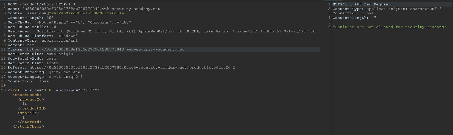This screenshot has width=453, height=135.
Task: Click the request Connection: close header
Action: 28,81
